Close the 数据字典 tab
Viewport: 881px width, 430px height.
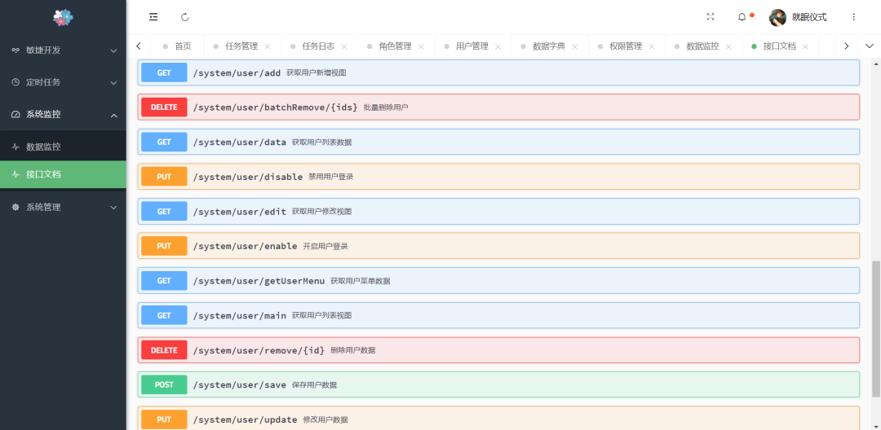coord(575,46)
